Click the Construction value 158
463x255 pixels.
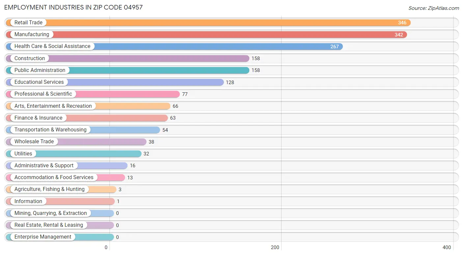click(x=256, y=58)
